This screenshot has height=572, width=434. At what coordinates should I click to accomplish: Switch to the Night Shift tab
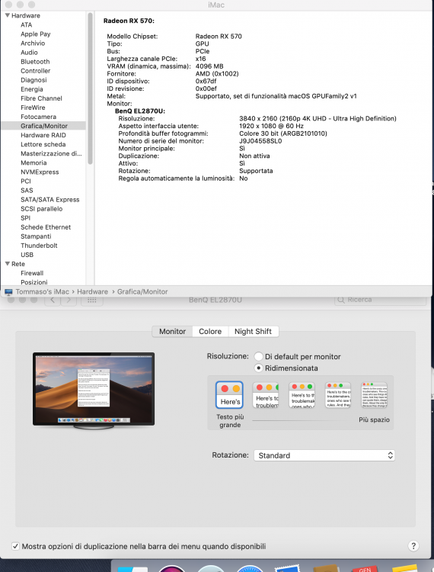pos(253,331)
